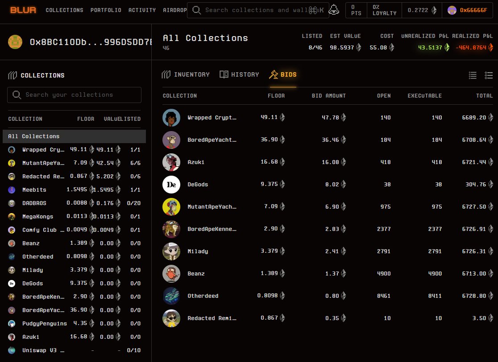Switch to detailed list view icon
This screenshot has width=498, height=362.
click(x=489, y=75)
